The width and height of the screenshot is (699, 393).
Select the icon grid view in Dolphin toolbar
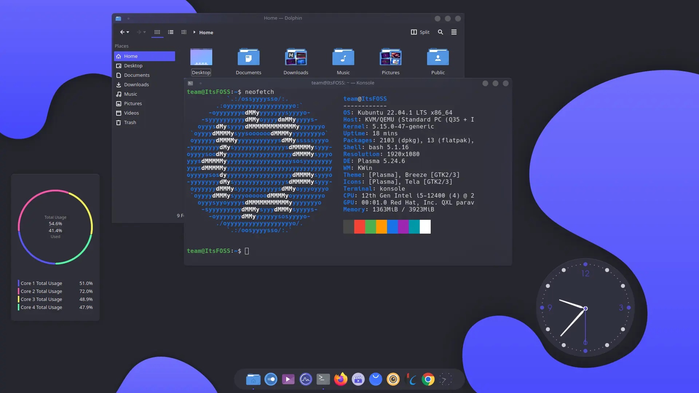point(158,32)
